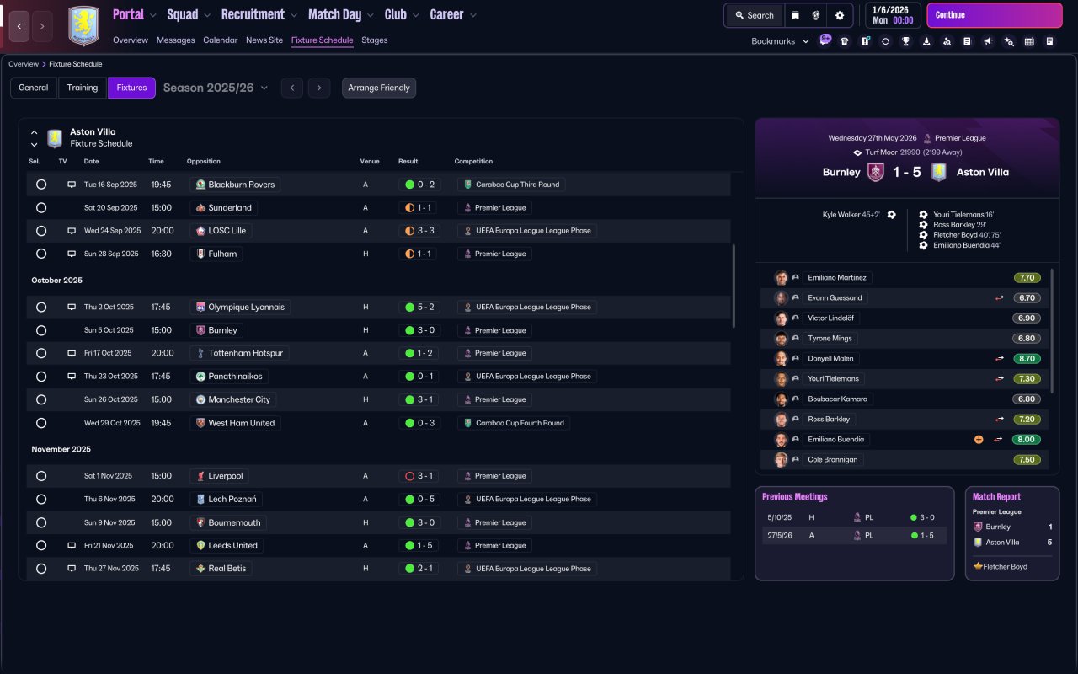The height and width of the screenshot is (674, 1078).
Task: Open the messages bubble with 9+ badge
Action: tap(825, 40)
